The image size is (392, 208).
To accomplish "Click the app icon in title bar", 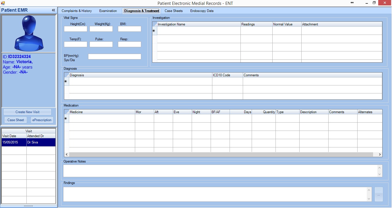I will (3, 3).
